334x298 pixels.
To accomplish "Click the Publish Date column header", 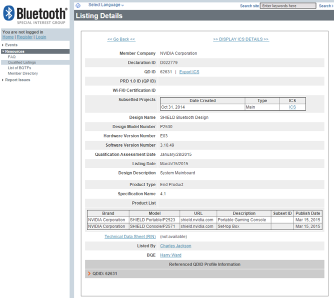I will 307,213.
